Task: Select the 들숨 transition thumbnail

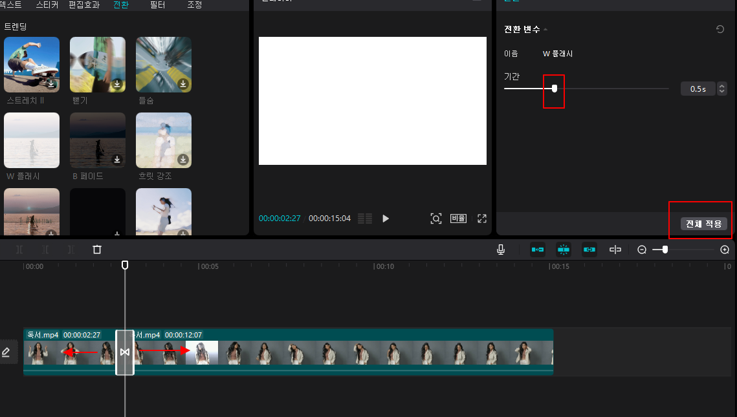Action: pyautogui.click(x=164, y=65)
